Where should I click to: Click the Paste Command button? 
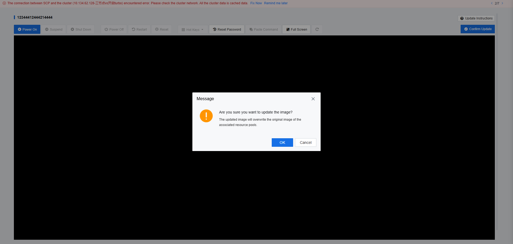(x=263, y=29)
